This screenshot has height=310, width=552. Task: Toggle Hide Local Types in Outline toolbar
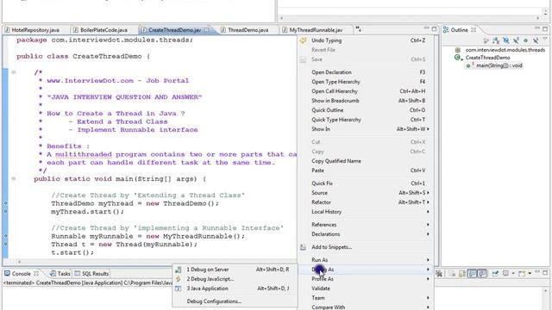click(x=536, y=40)
